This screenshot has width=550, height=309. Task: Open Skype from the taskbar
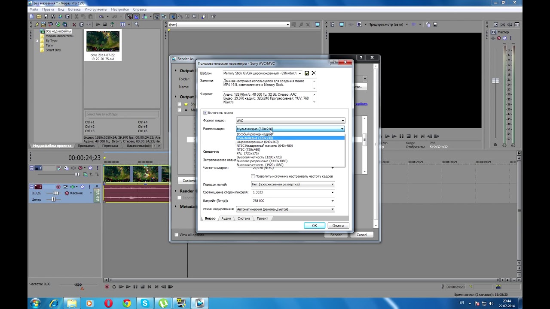point(145,303)
